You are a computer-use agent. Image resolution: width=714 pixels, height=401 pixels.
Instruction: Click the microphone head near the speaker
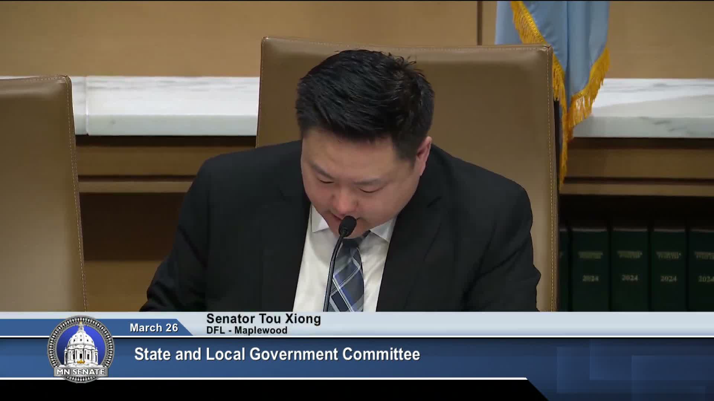click(348, 225)
